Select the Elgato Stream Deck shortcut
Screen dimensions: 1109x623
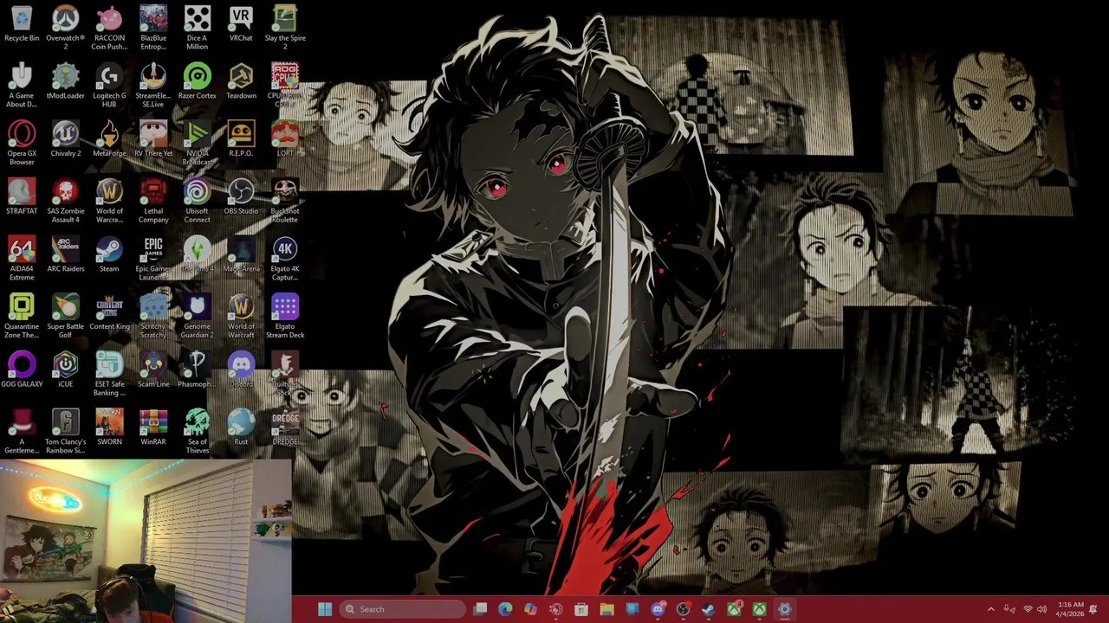(x=285, y=316)
